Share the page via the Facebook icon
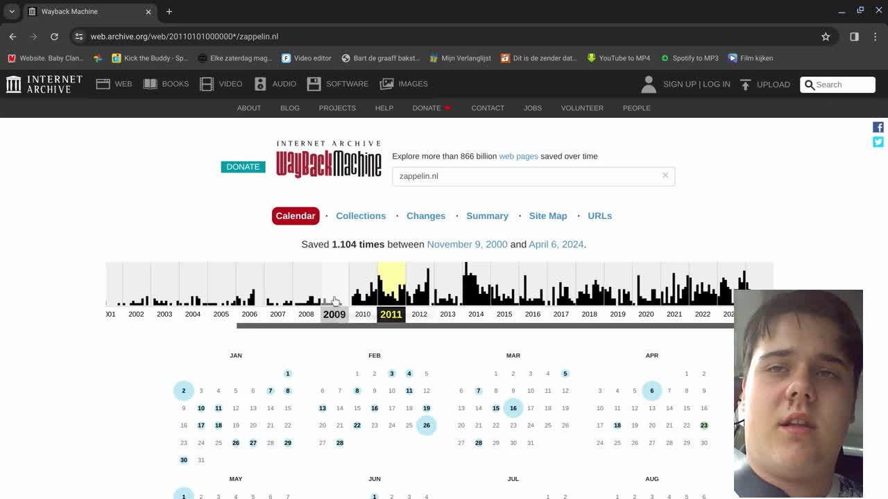The height and width of the screenshot is (499, 888). (x=878, y=127)
